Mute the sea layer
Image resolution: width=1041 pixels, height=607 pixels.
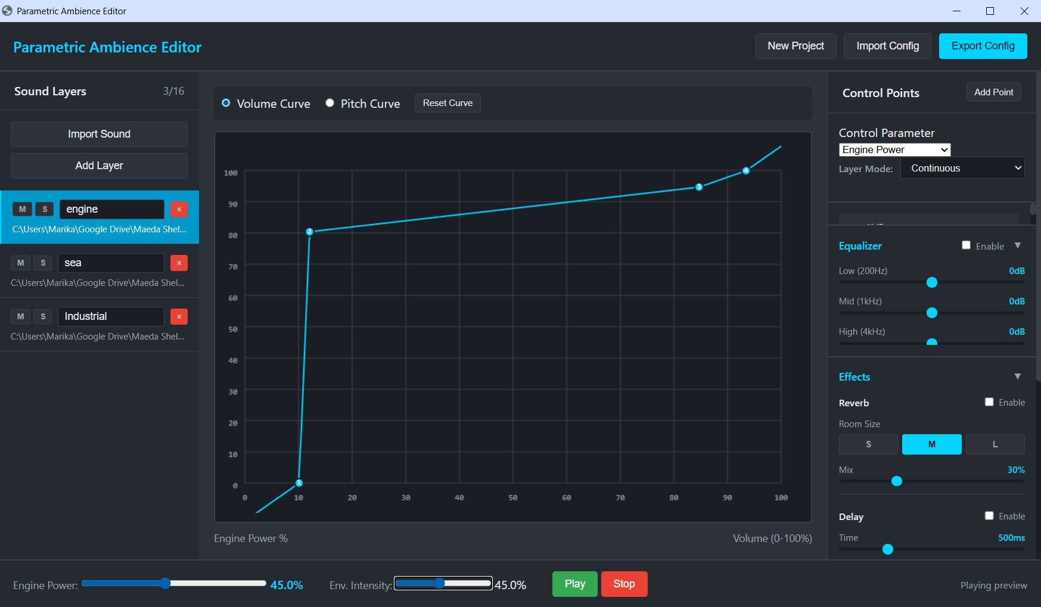click(21, 263)
